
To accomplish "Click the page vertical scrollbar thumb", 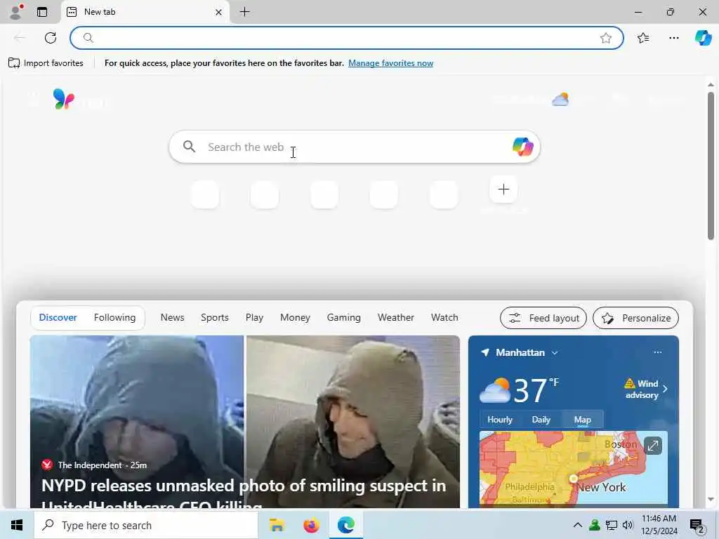I will point(711,166).
